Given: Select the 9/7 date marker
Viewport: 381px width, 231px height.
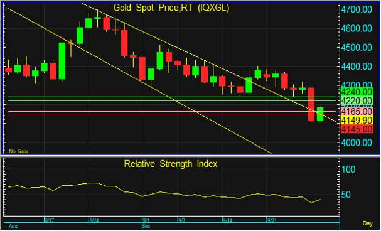Looking at the screenshot, I should point(182,220).
